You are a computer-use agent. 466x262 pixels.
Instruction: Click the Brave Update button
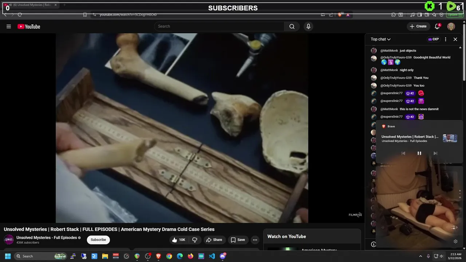(453, 15)
